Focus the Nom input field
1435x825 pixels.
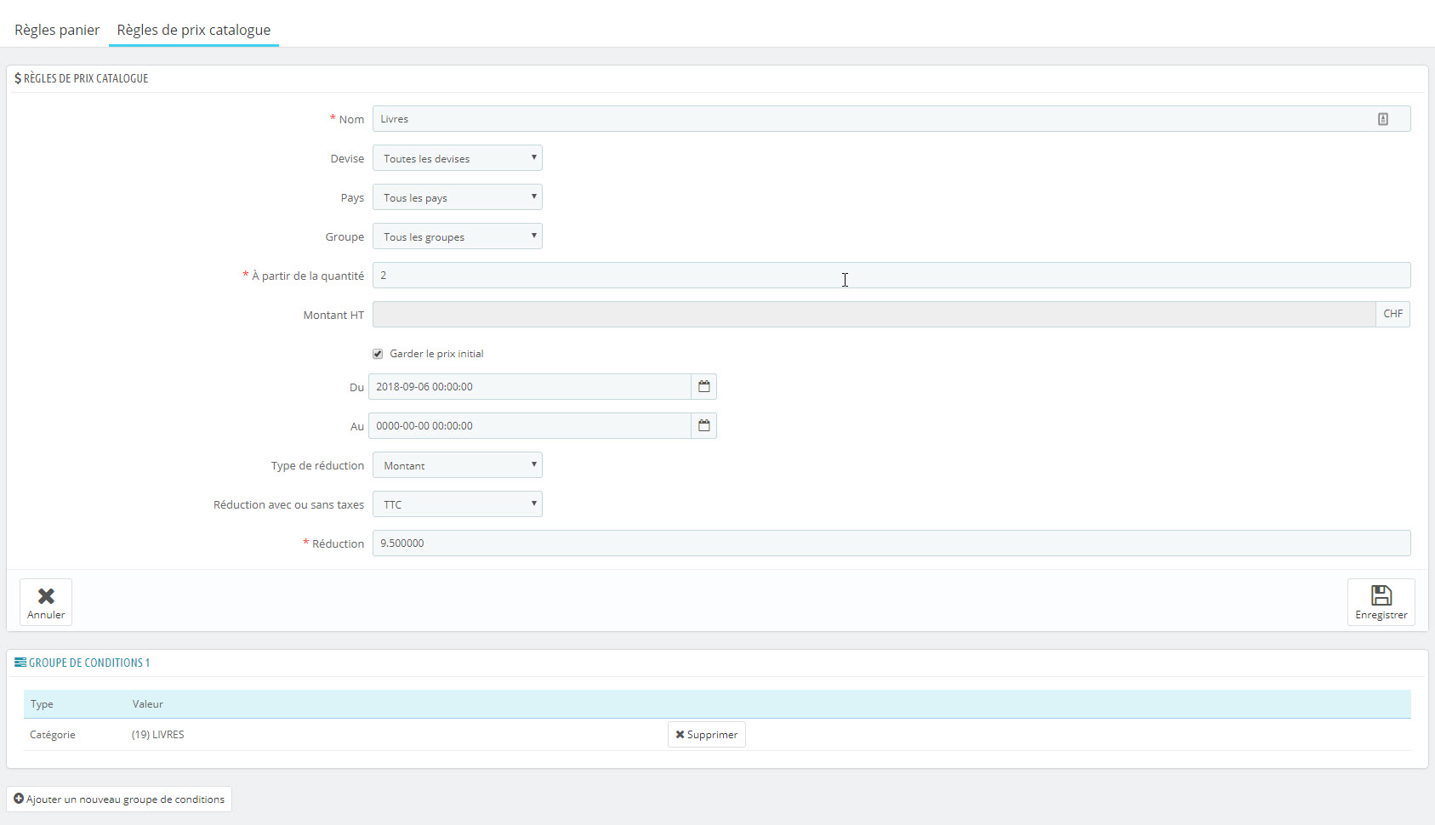(891, 119)
